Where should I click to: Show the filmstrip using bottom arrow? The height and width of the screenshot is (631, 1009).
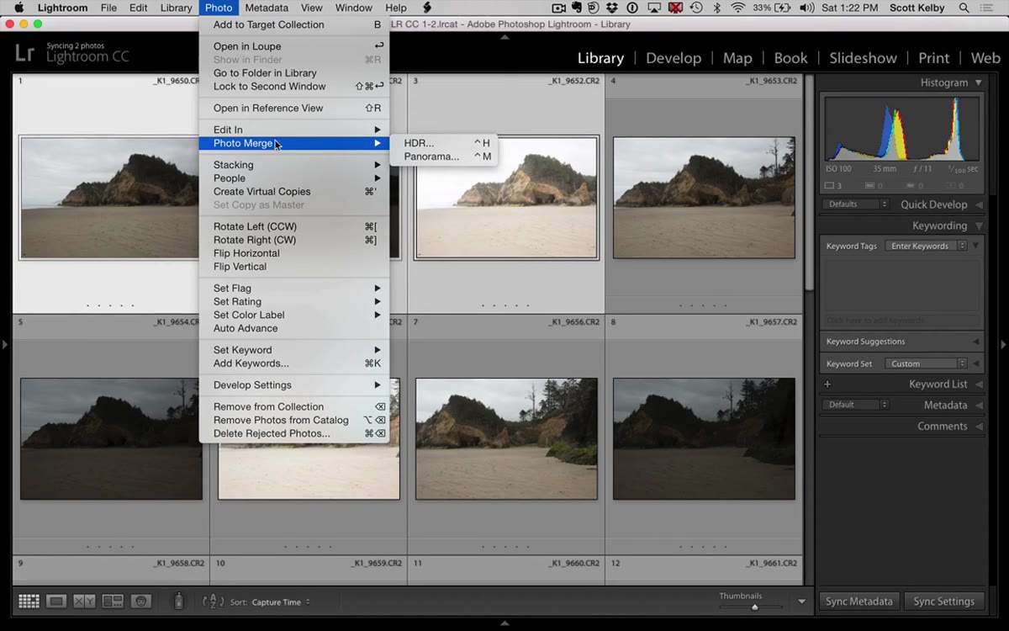[504, 623]
